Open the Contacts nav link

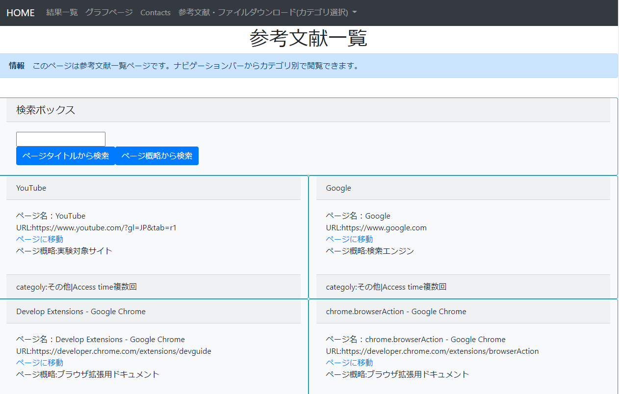155,13
